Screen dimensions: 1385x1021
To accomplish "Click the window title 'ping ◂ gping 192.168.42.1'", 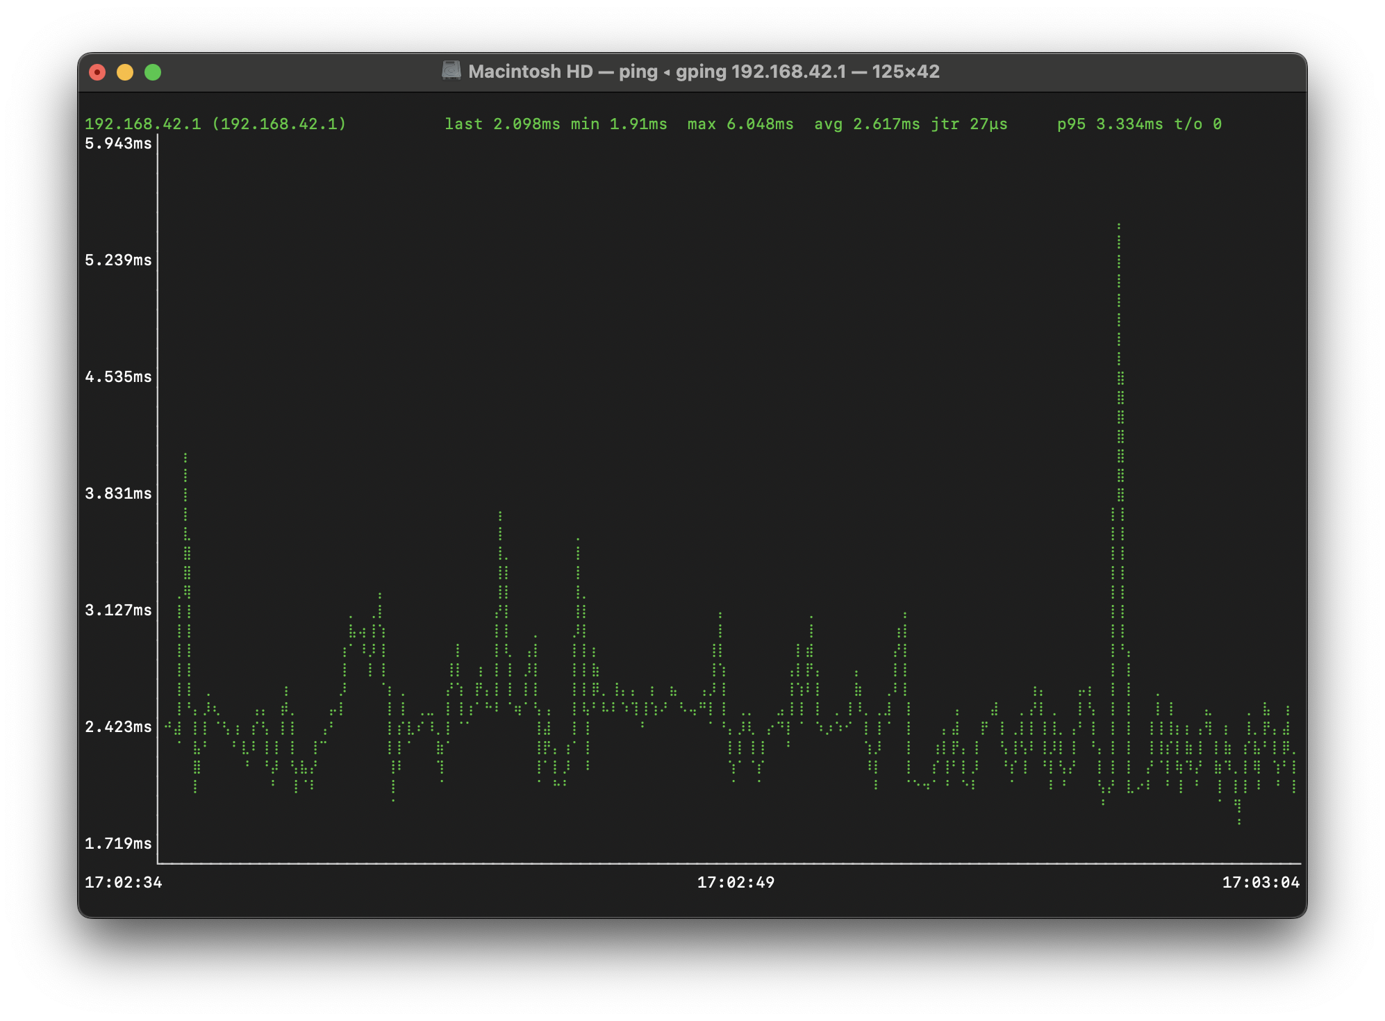I will [733, 72].
